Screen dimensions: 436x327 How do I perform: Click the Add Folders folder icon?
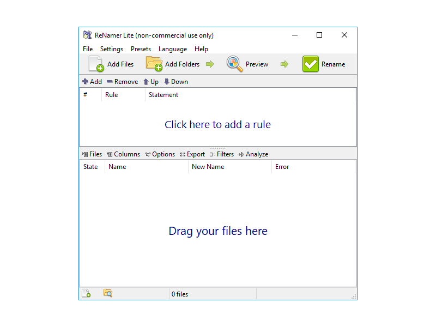pos(154,64)
